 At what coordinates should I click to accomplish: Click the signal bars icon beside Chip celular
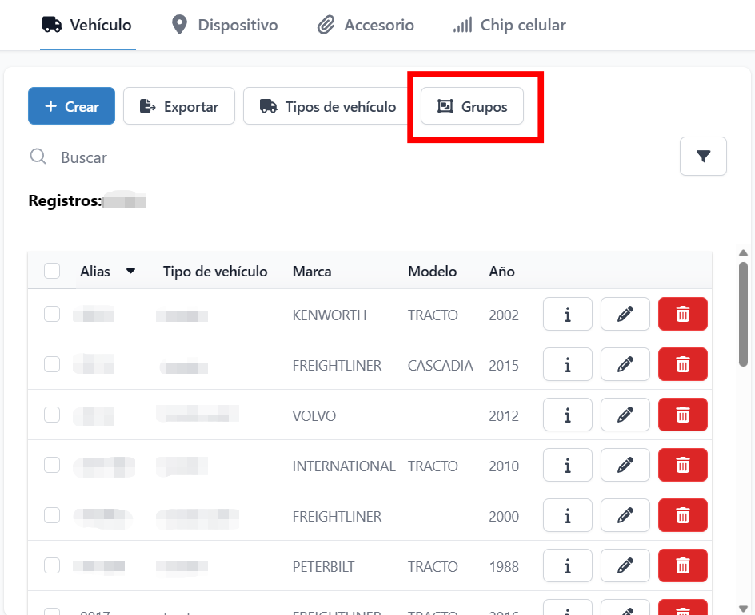[x=462, y=24]
